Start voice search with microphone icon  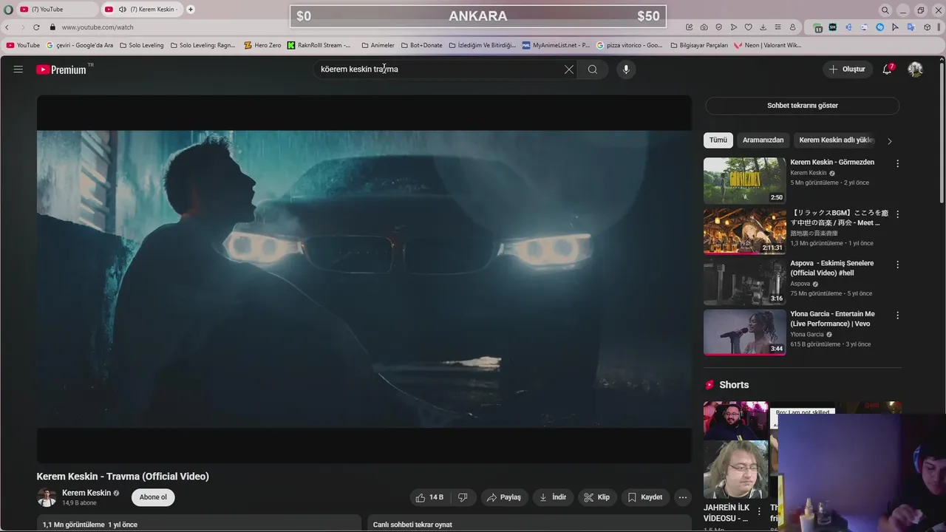(x=626, y=69)
